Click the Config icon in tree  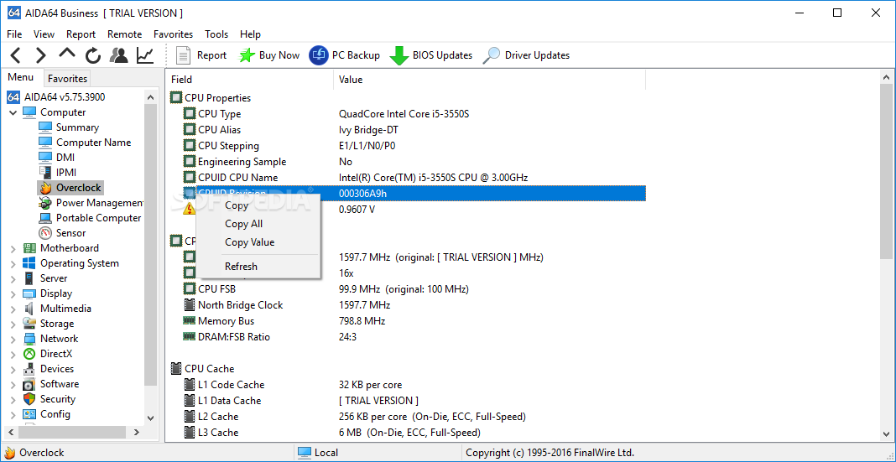pos(29,414)
